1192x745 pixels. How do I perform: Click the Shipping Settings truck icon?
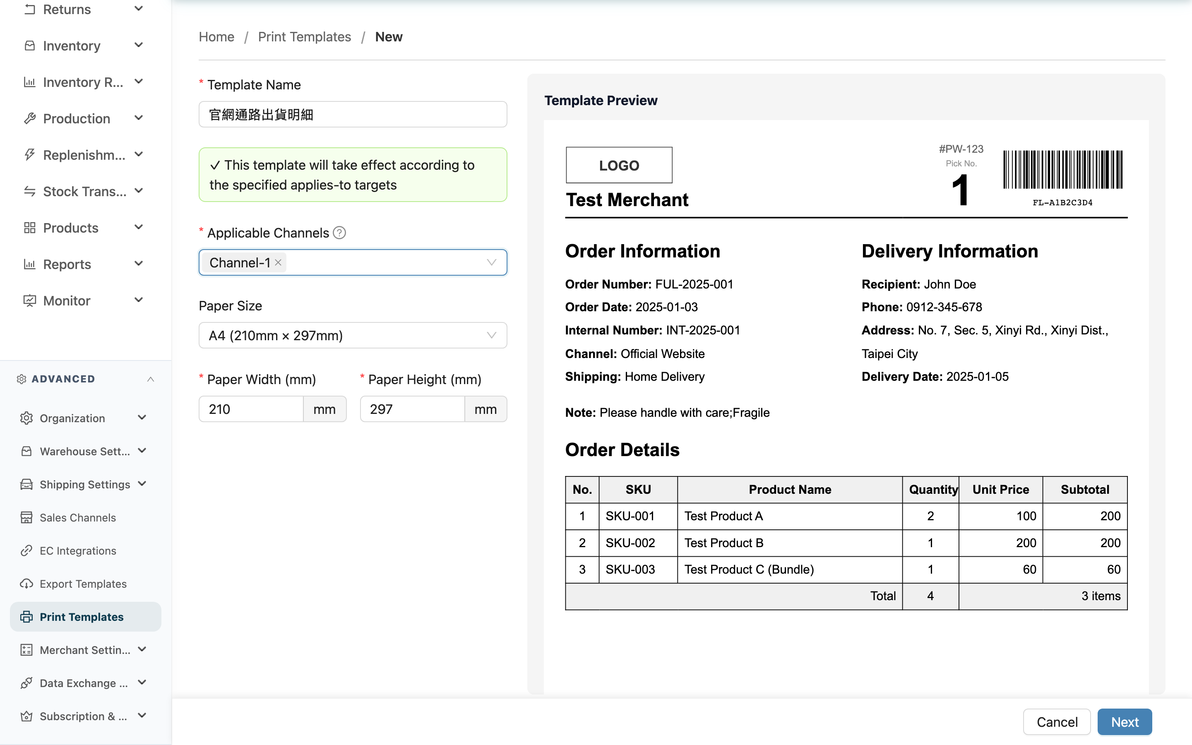(26, 484)
